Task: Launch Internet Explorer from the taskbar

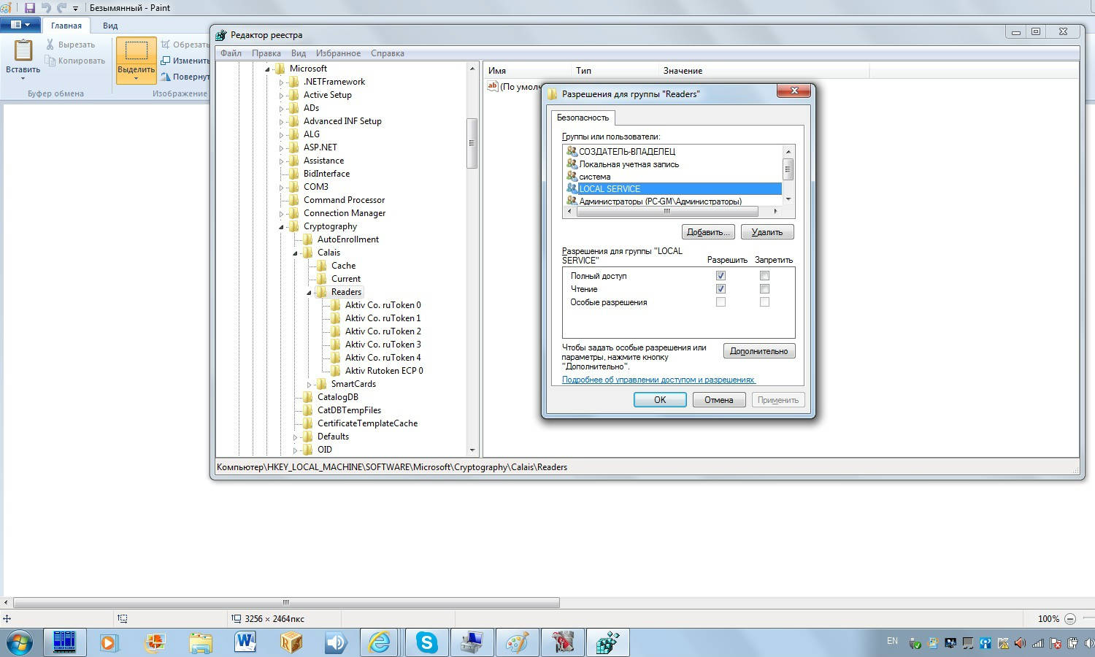Action: coord(380,642)
